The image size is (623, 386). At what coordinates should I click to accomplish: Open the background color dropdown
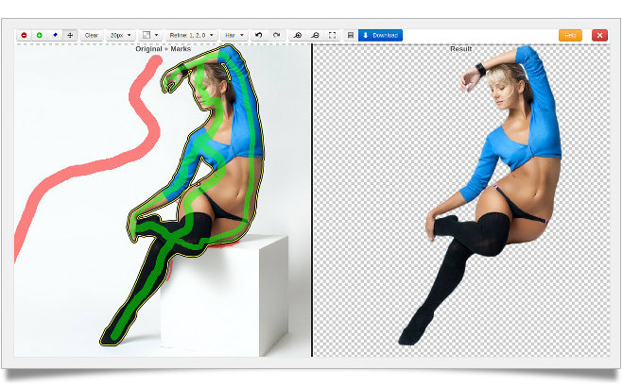pos(150,35)
